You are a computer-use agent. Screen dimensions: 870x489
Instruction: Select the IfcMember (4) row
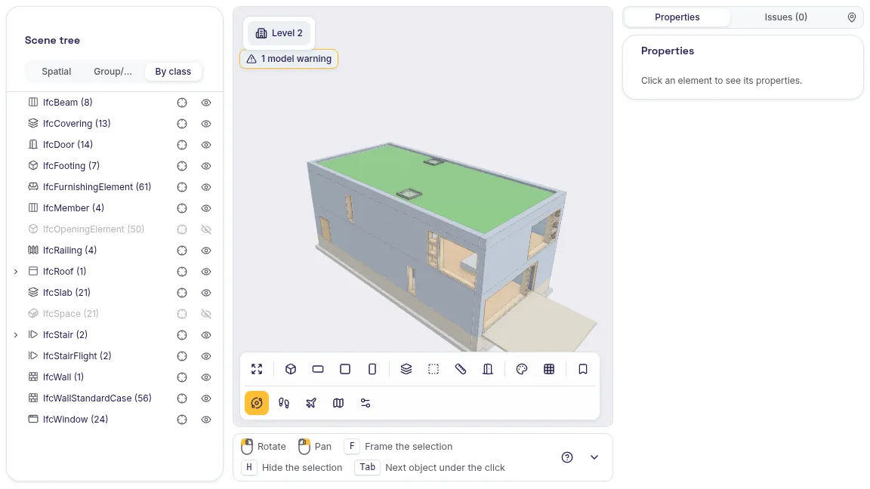click(x=114, y=208)
